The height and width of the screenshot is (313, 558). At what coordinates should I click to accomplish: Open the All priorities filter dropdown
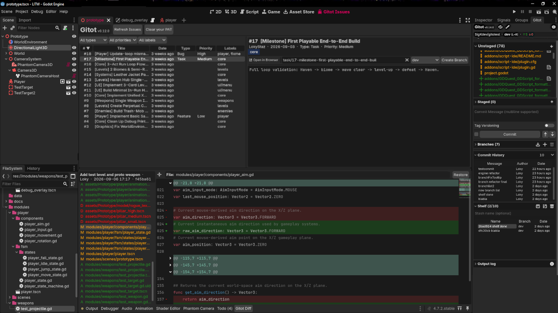pos(122,40)
